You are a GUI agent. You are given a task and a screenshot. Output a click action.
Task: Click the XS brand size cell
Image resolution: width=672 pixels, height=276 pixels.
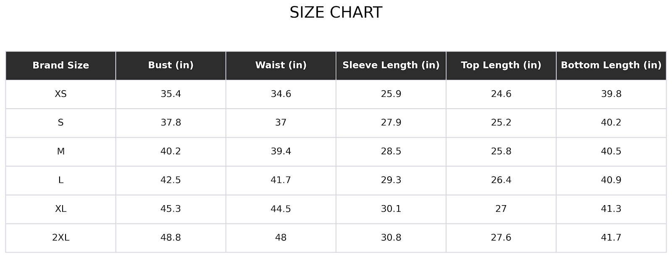[x=60, y=94]
